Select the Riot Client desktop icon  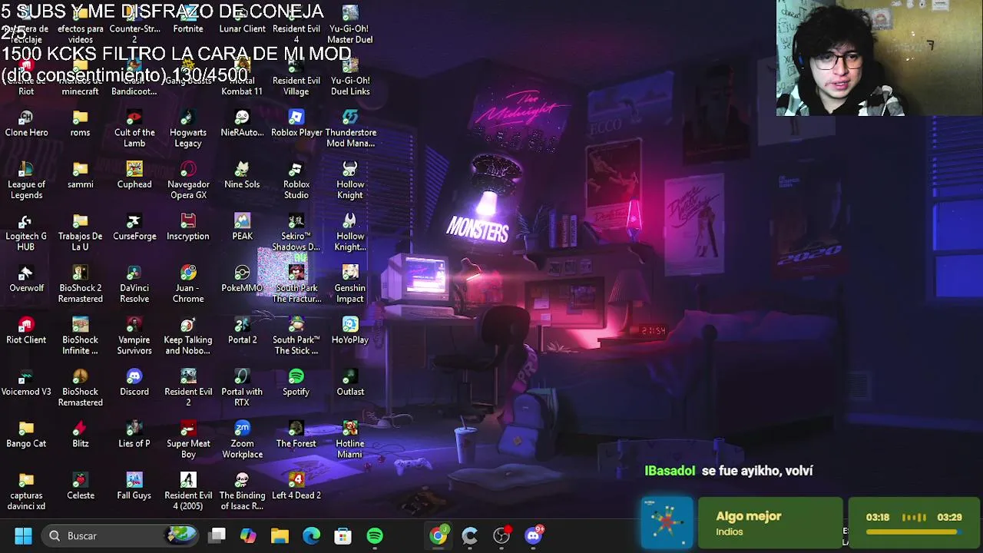[26, 330]
